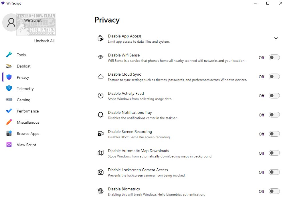Viewport: 283px width, 201px height.
Task: Expand the Disable App Access chevron
Action: coord(276,38)
